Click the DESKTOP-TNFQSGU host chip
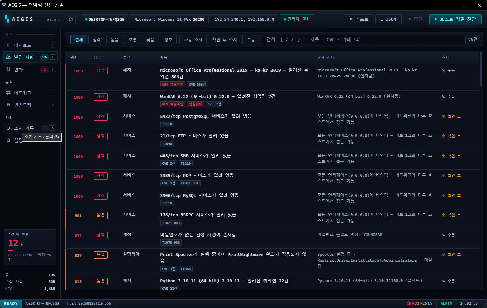This screenshot has width=487, height=308. pyautogui.click(x=105, y=19)
